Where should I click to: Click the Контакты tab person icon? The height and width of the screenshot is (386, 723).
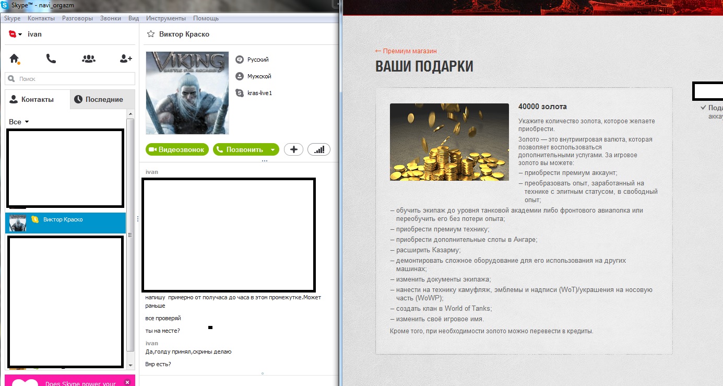[x=14, y=99]
